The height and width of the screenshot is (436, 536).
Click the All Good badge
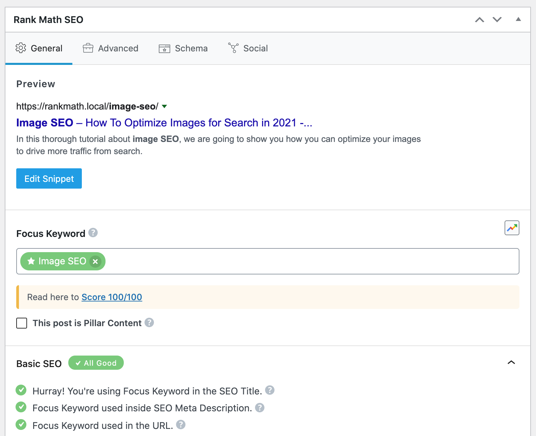[x=96, y=363]
